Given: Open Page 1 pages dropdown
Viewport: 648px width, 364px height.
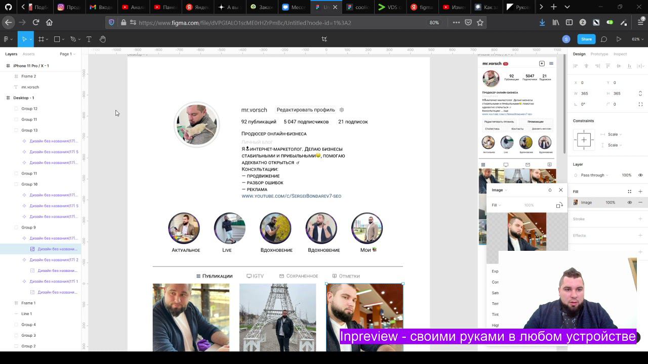Looking at the screenshot, I should 67,54.
